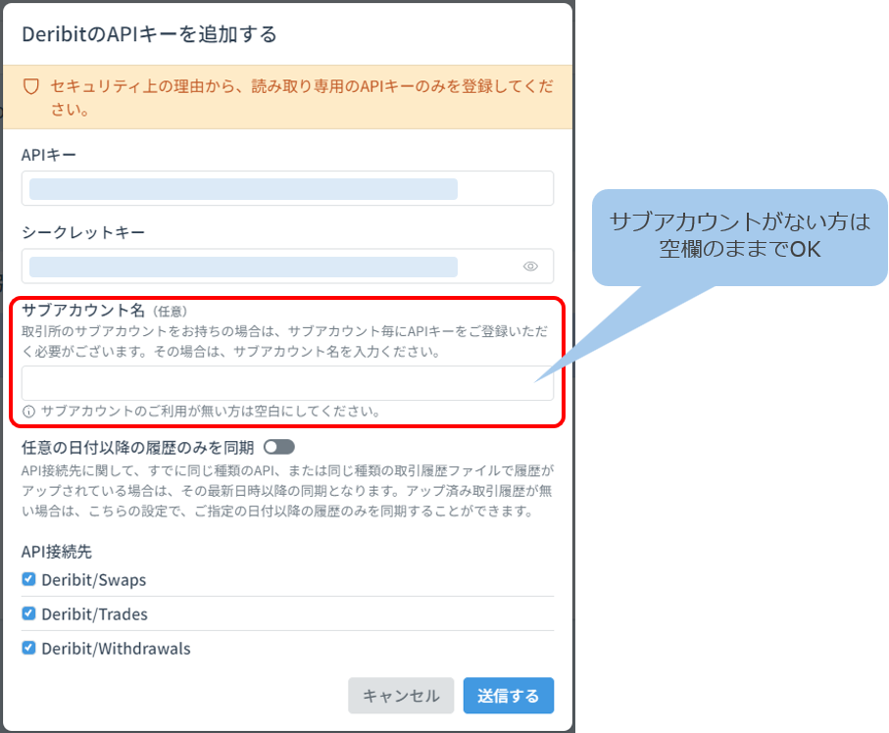Screen dimensions: 889x733
Task: Click the 任意の日付以降の履歴のみを同期 label
Action: (138, 448)
